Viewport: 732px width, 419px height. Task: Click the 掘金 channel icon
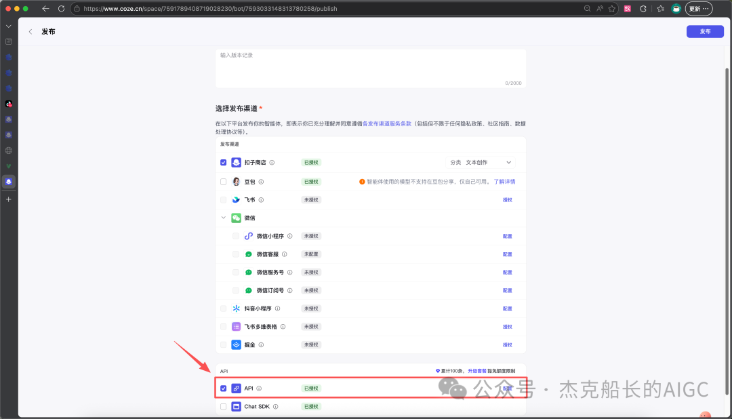[x=237, y=344]
